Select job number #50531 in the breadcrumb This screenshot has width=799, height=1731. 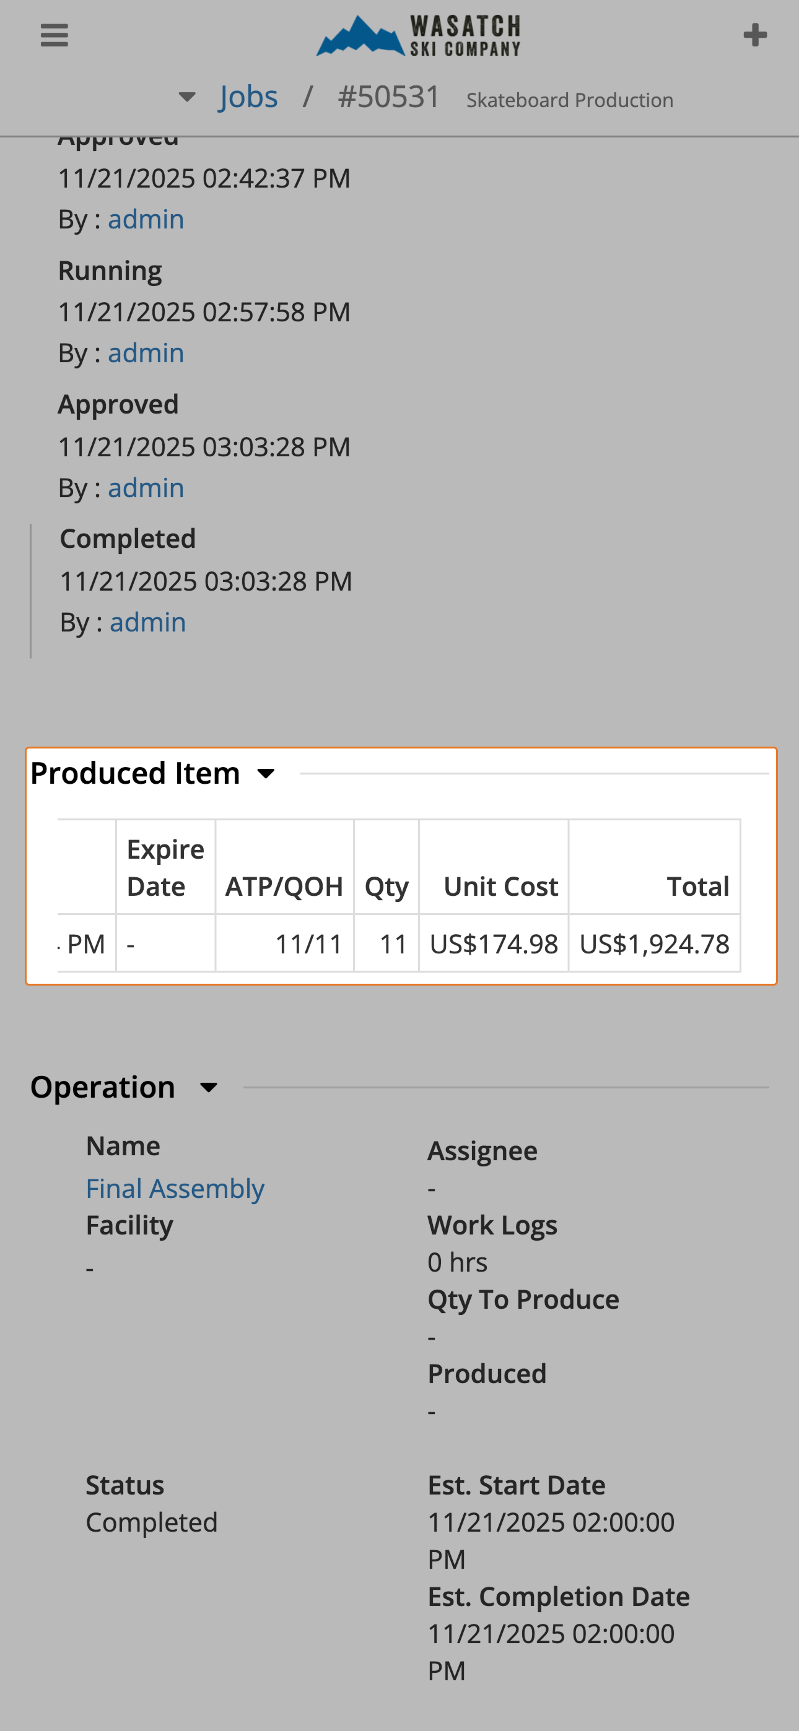[389, 95]
